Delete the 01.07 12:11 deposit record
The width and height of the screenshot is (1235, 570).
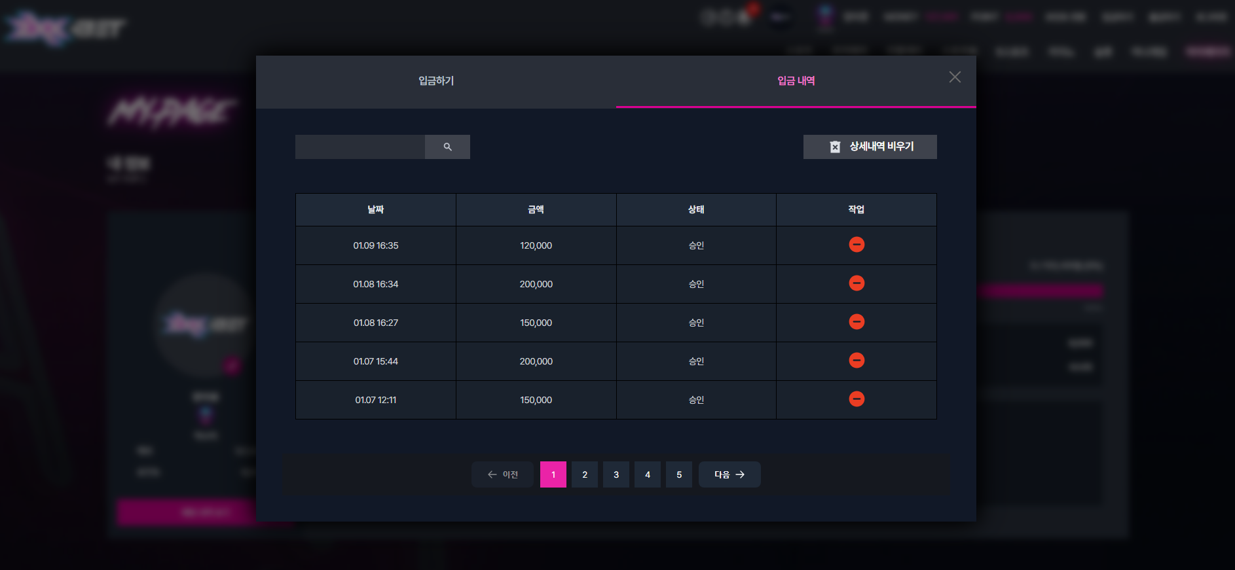(857, 399)
